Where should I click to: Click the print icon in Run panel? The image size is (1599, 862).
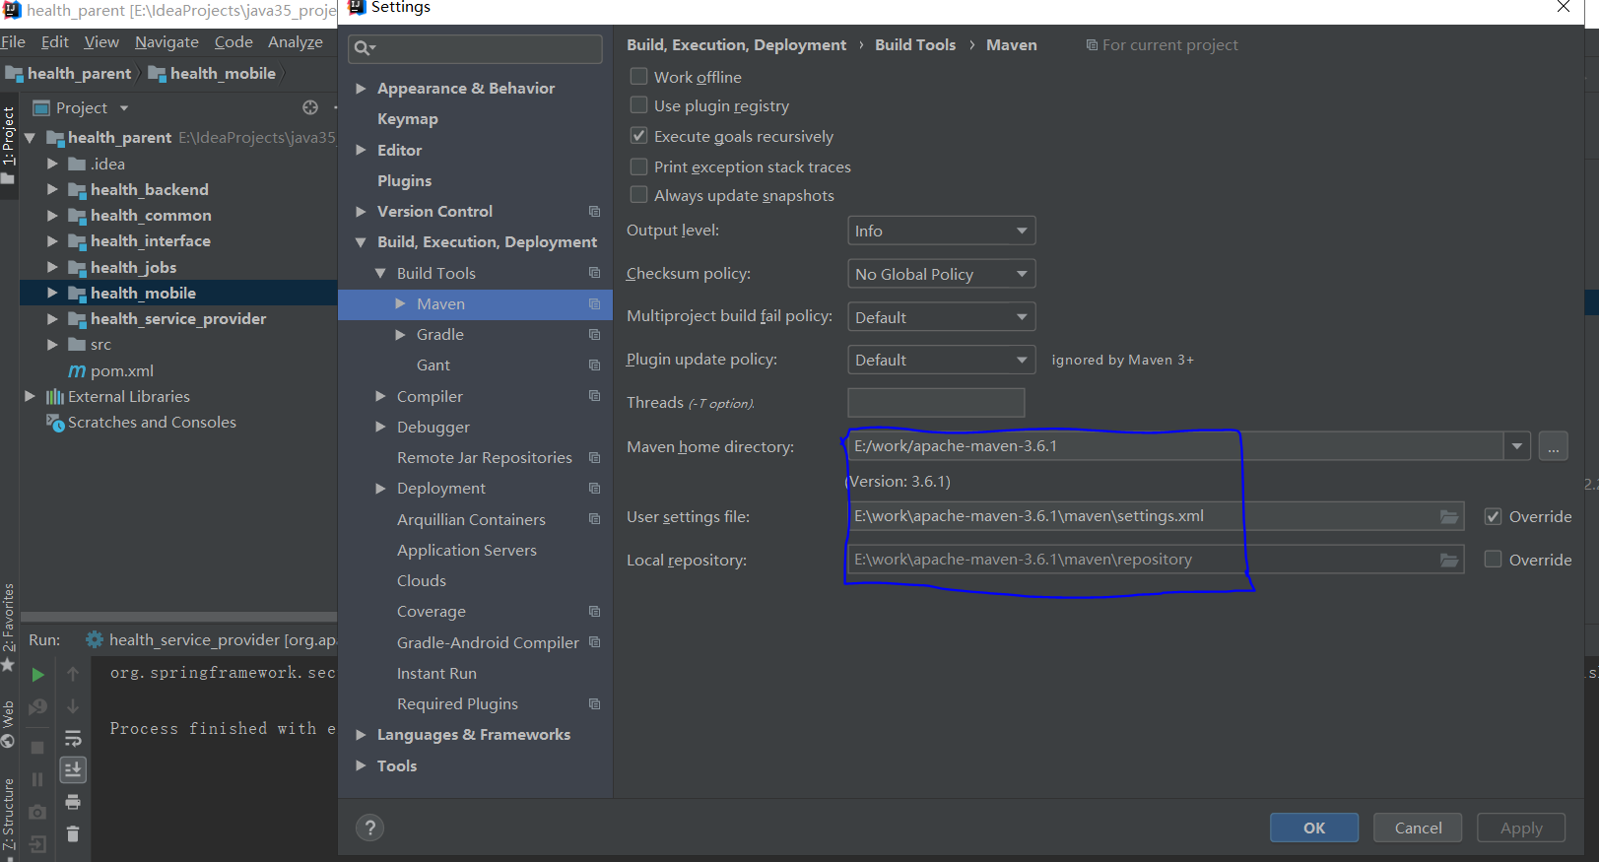pyautogui.click(x=73, y=802)
